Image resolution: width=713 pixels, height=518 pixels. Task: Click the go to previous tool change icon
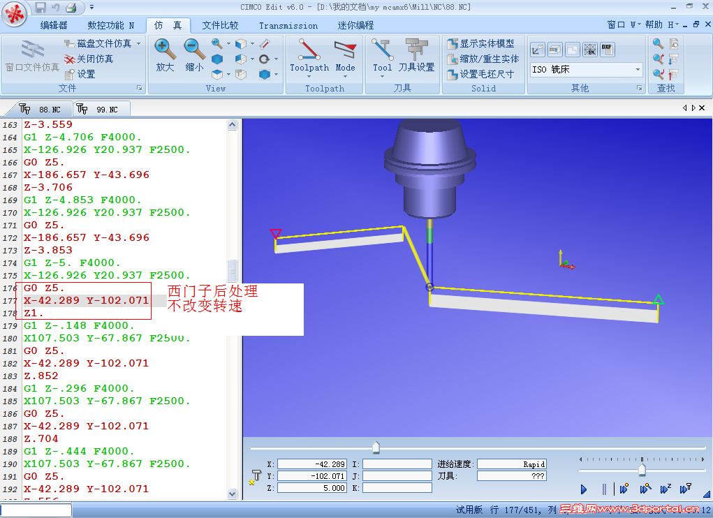tap(673, 74)
